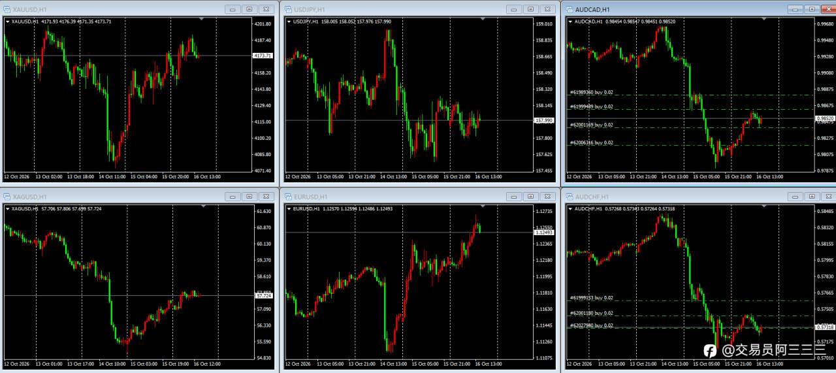836x373 pixels.
Task: Click the chart shift triangle on XAUUSD chart
Action: click(202, 20)
